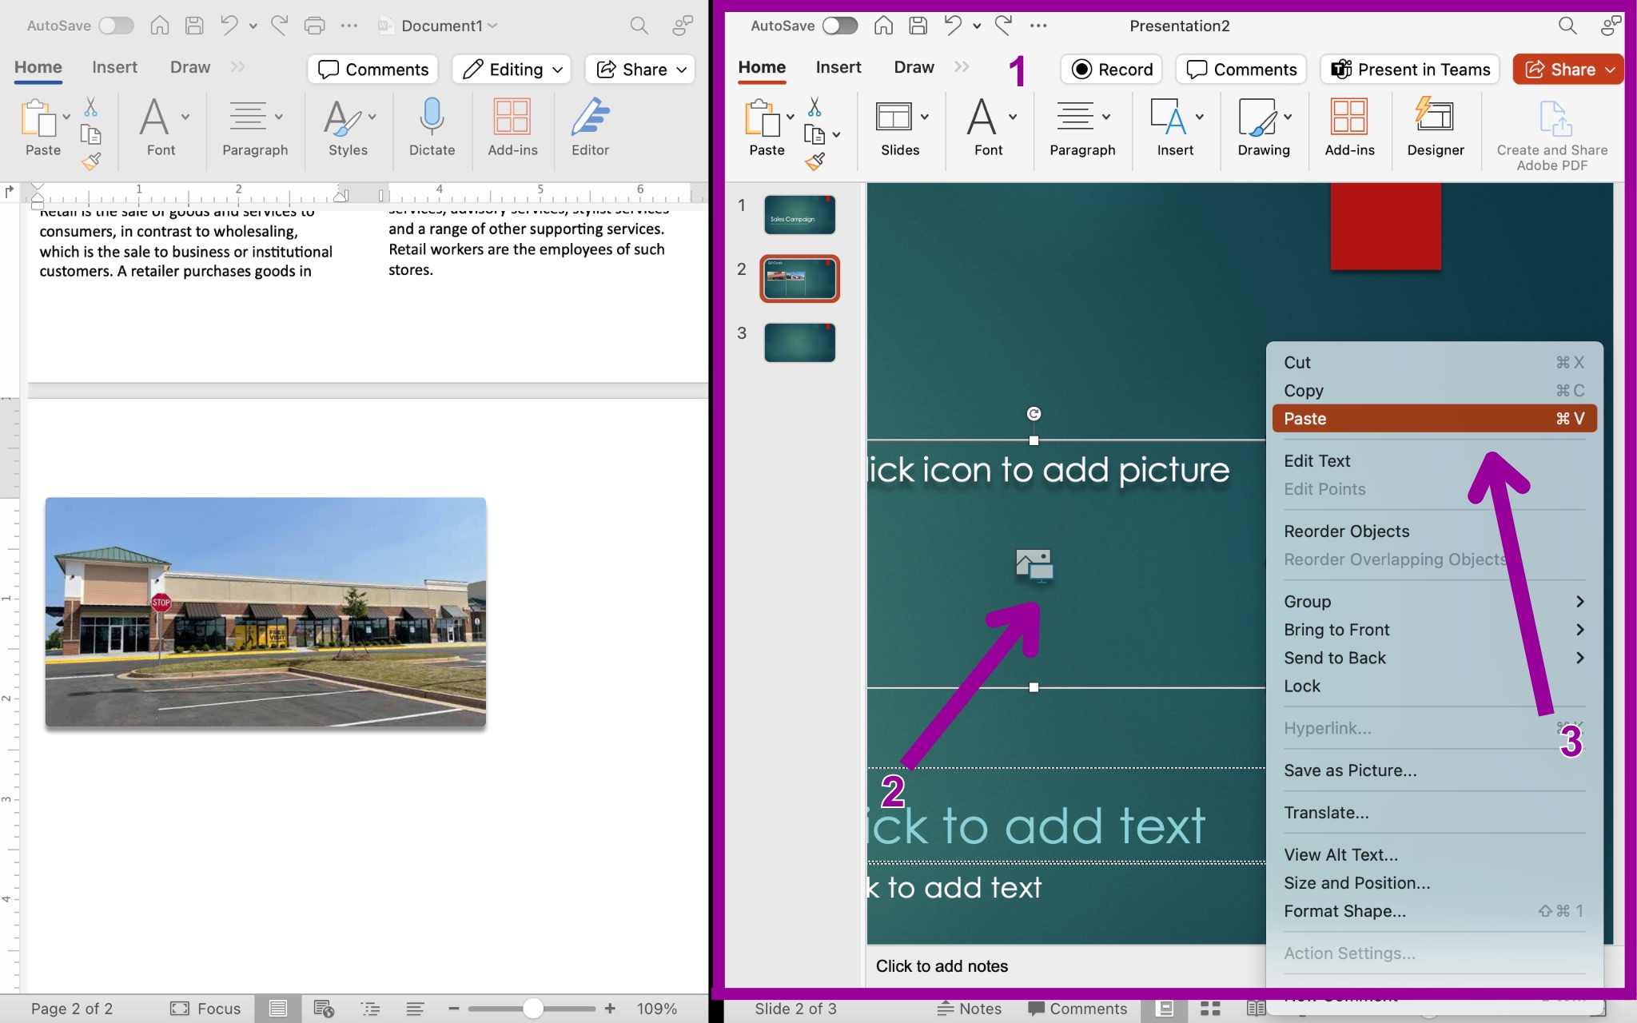Click Dictate microphone icon in Word
Screen dimensions: 1637x1023
tap(432, 117)
